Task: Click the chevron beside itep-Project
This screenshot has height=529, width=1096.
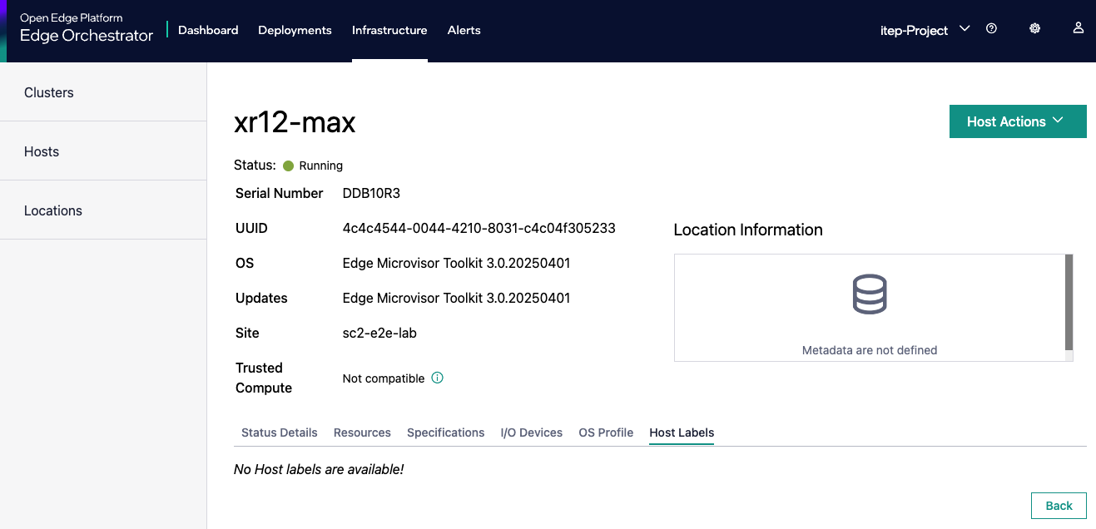Action: pyautogui.click(x=965, y=29)
